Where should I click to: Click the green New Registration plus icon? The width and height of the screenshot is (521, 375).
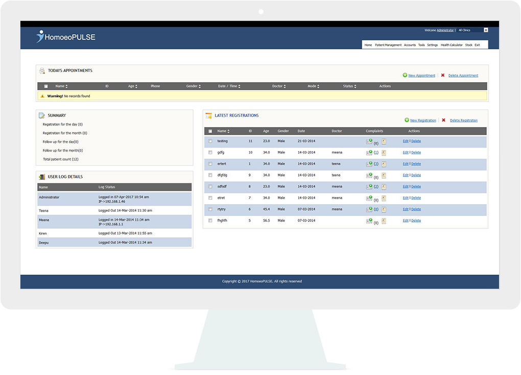click(407, 120)
